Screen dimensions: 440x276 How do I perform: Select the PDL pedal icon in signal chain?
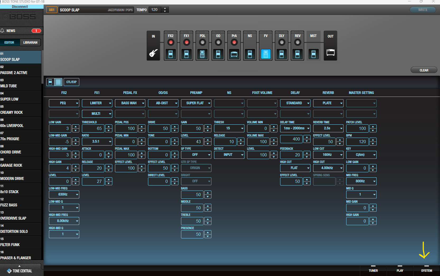(202, 54)
